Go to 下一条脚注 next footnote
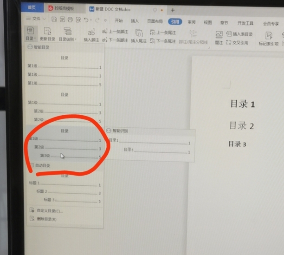This screenshot has width=284, height=255. click(x=115, y=40)
